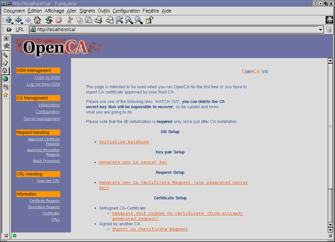
Task: Go forward with the Forward arrow
Action: [x=28, y=20]
